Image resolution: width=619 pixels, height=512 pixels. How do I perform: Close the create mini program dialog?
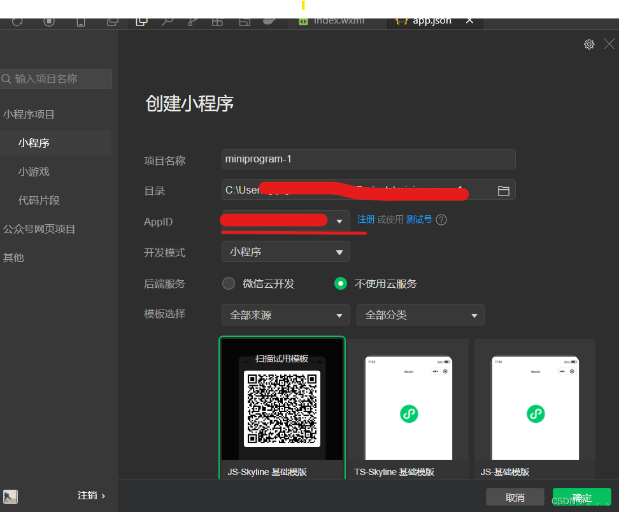tap(609, 44)
